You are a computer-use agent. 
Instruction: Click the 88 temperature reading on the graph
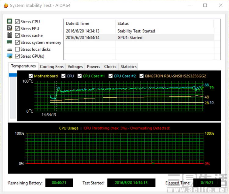click(x=207, y=85)
